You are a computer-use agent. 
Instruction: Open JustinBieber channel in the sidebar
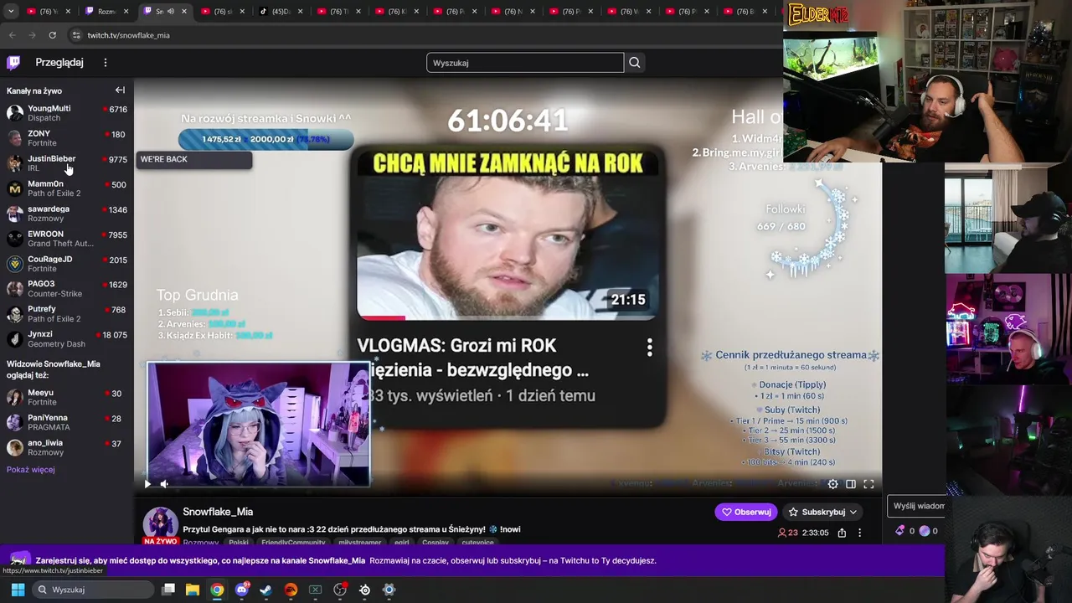tap(67, 163)
